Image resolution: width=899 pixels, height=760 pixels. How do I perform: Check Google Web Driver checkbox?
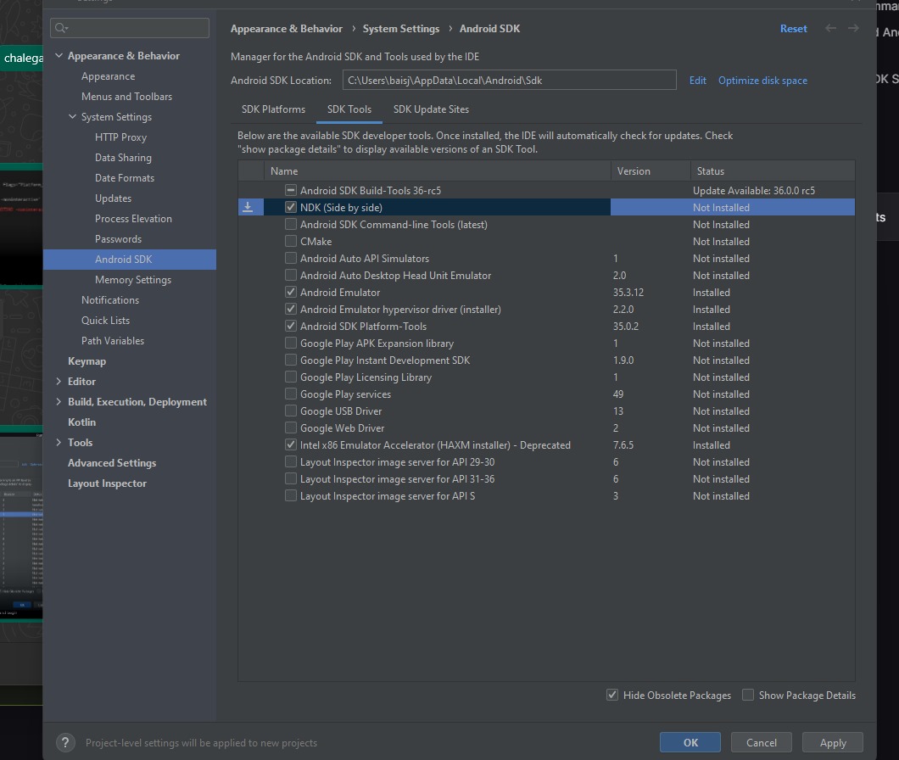pyautogui.click(x=291, y=427)
